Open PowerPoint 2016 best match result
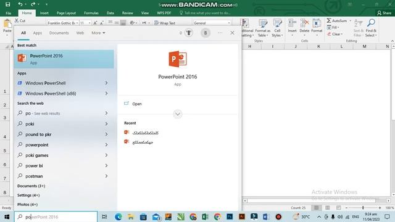 pyautogui.click(x=64, y=59)
